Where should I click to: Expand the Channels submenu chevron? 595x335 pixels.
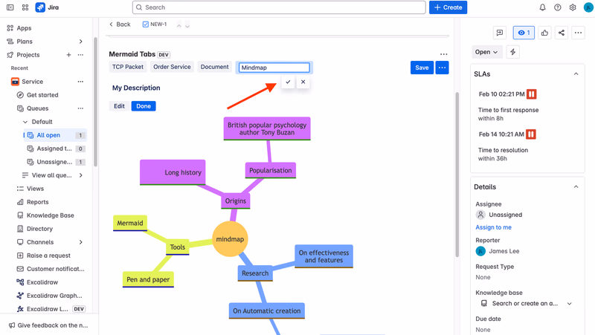(x=81, y=242)
